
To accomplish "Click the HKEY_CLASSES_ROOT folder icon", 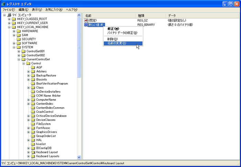I will point(14,19).
